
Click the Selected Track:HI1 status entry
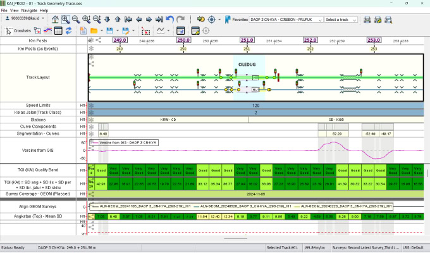tap(282, 248)
